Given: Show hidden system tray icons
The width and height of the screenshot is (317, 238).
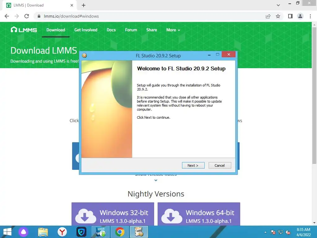Looking at the screenshot, I should click(x=265, y=232).
